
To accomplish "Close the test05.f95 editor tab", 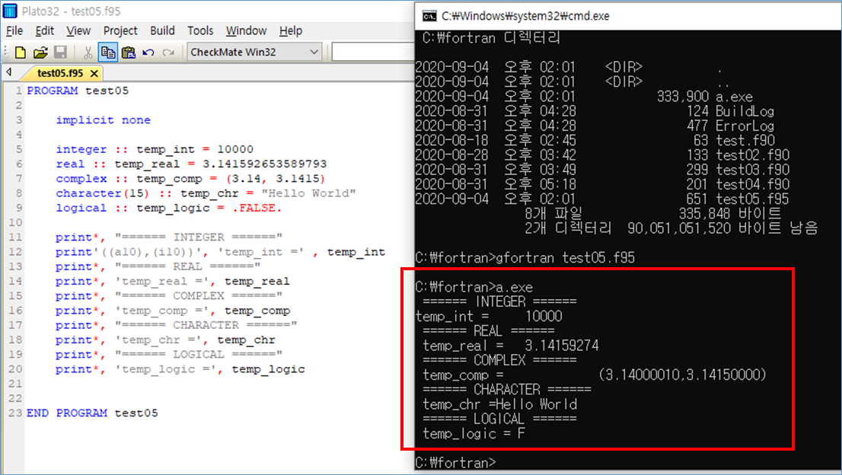I will [x=94, y=73].
